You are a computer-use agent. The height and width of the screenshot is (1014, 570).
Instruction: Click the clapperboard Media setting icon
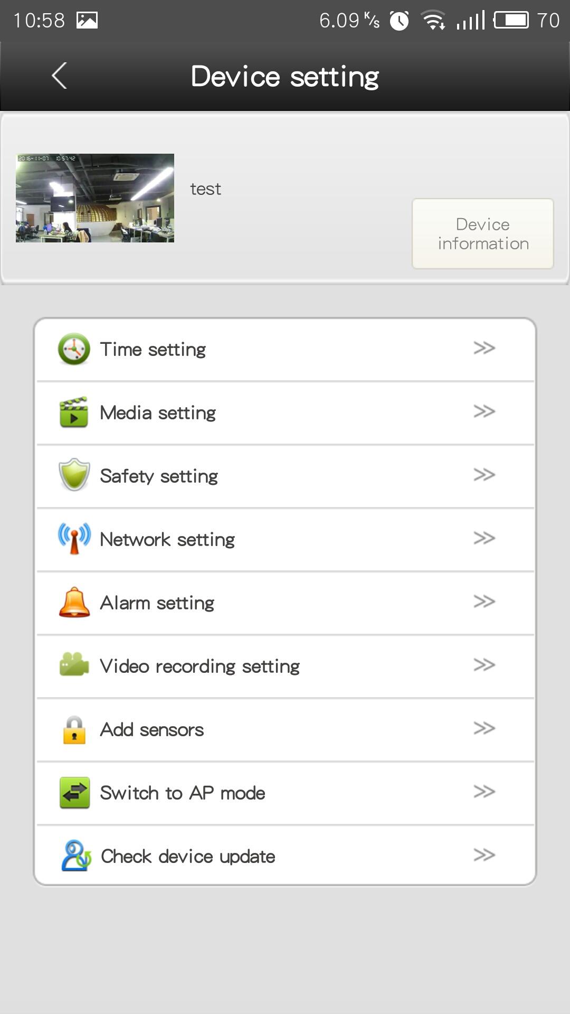pyautogui.click(x=74, y=412)
